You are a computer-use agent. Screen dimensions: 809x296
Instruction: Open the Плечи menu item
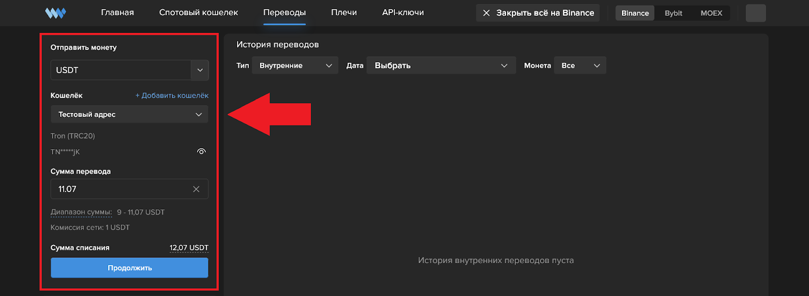pyautogui.click(x=344, y=13)
